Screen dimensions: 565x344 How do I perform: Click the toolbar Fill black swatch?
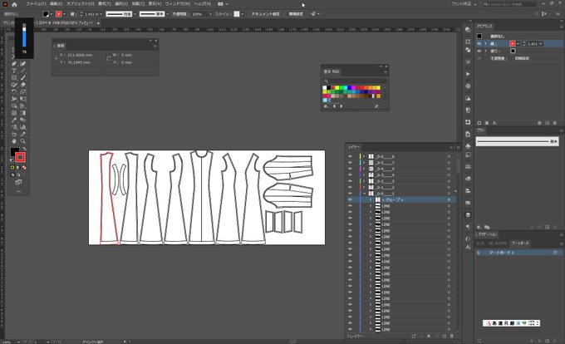click(14, 152)
